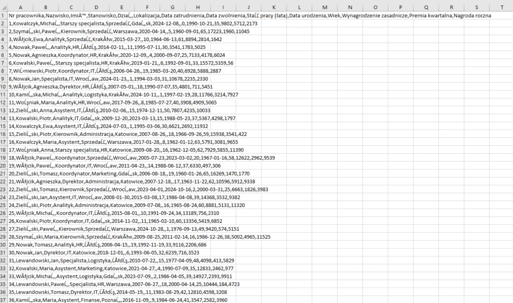Select column P header

pos(401,7)
